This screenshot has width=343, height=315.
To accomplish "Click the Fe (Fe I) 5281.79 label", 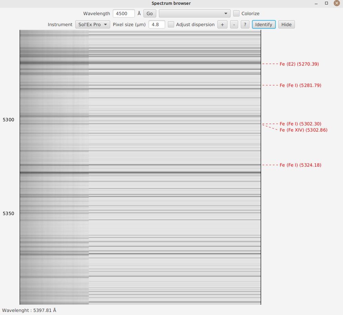I will tap(300, 85).
